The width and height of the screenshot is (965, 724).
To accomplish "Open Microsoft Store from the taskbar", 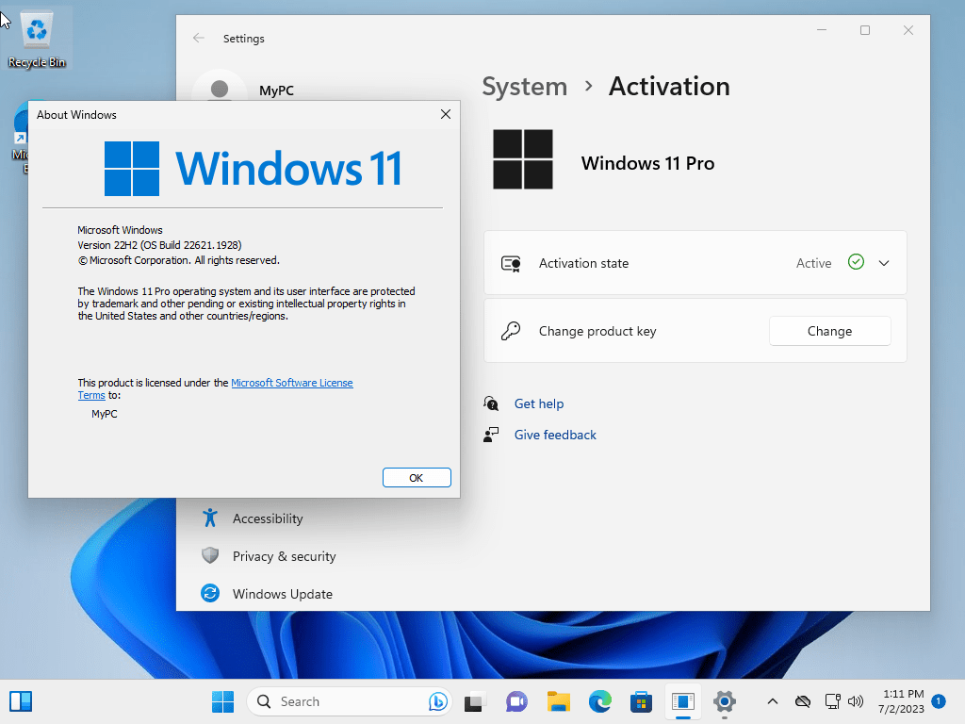I will click(x=641, y=701).
